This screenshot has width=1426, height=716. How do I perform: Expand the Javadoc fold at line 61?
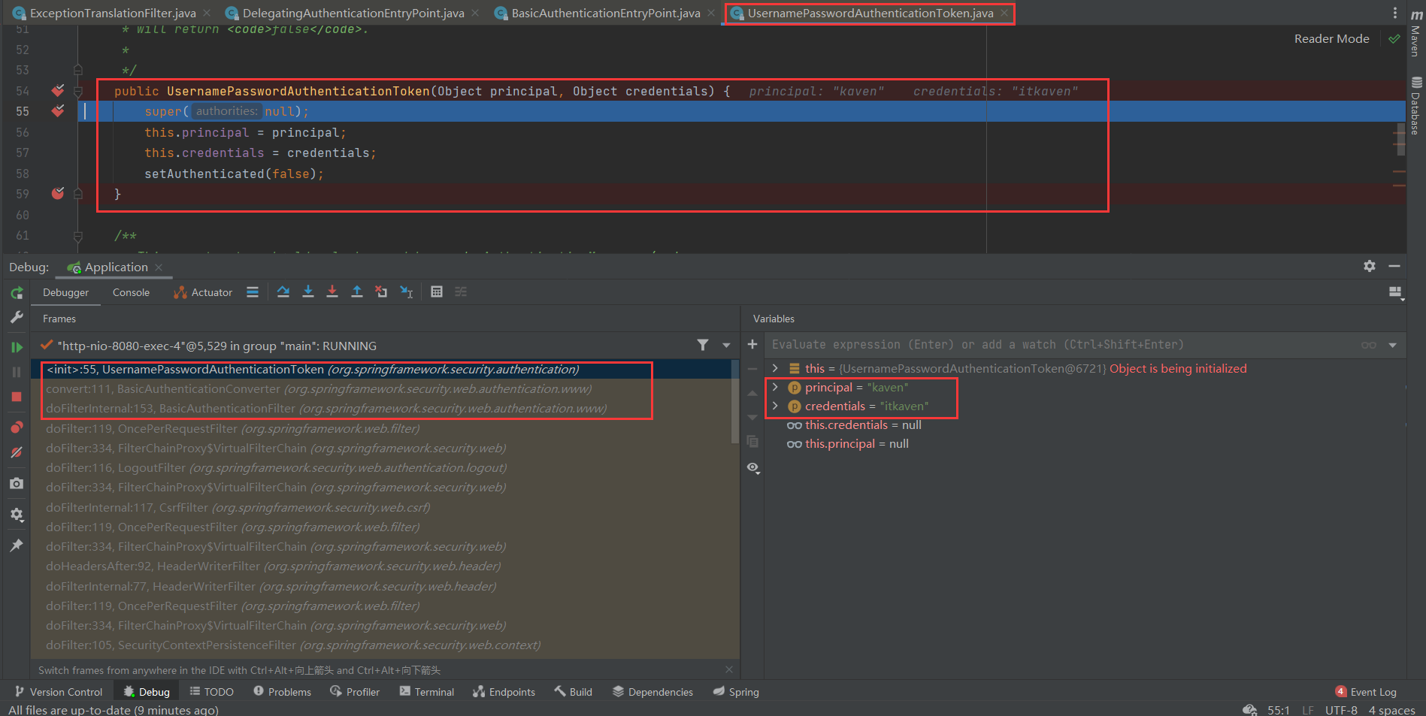pyautogui.click(x=78, y=236)
